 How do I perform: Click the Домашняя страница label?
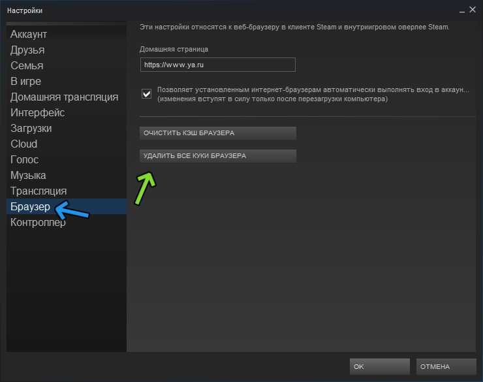[174, 49]
